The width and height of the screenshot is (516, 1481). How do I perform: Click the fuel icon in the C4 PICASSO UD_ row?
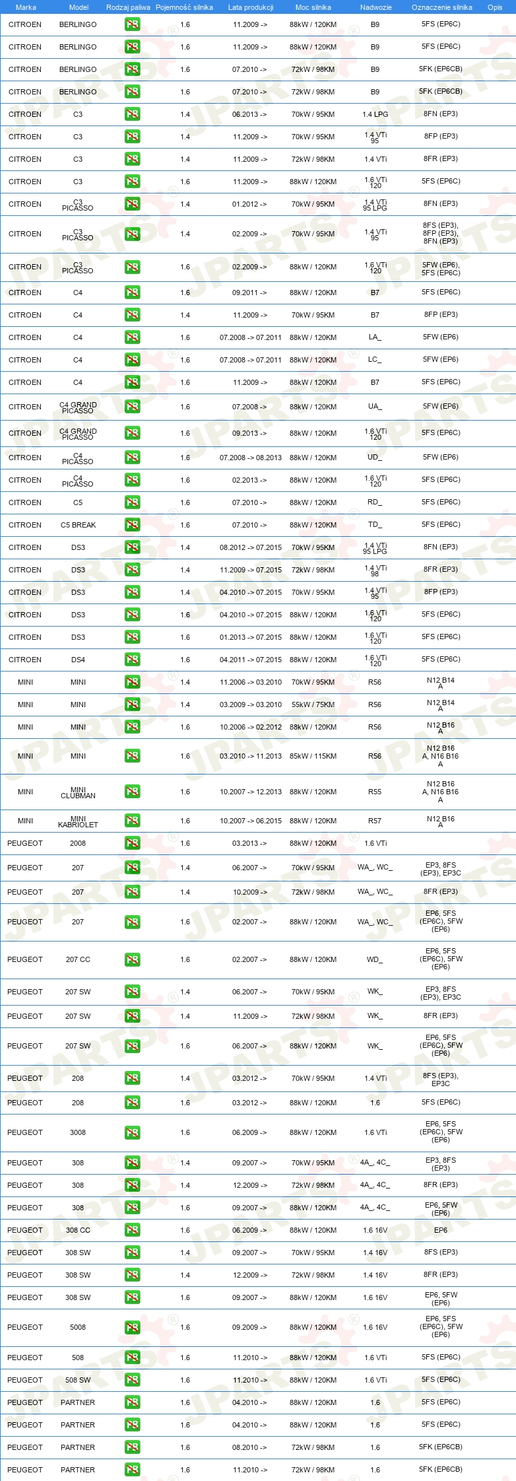[x=132, y=458]
